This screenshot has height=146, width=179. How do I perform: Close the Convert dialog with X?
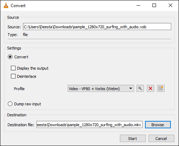(x=170, y=5)
